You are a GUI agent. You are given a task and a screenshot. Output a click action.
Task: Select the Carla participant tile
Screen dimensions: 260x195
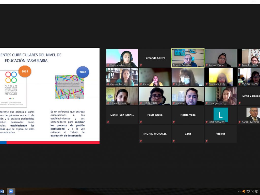pos(188,134)
